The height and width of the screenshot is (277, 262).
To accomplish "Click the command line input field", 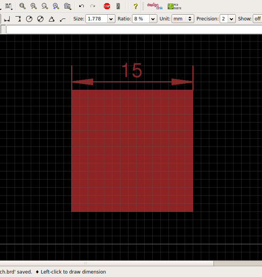I will [134, 30].
